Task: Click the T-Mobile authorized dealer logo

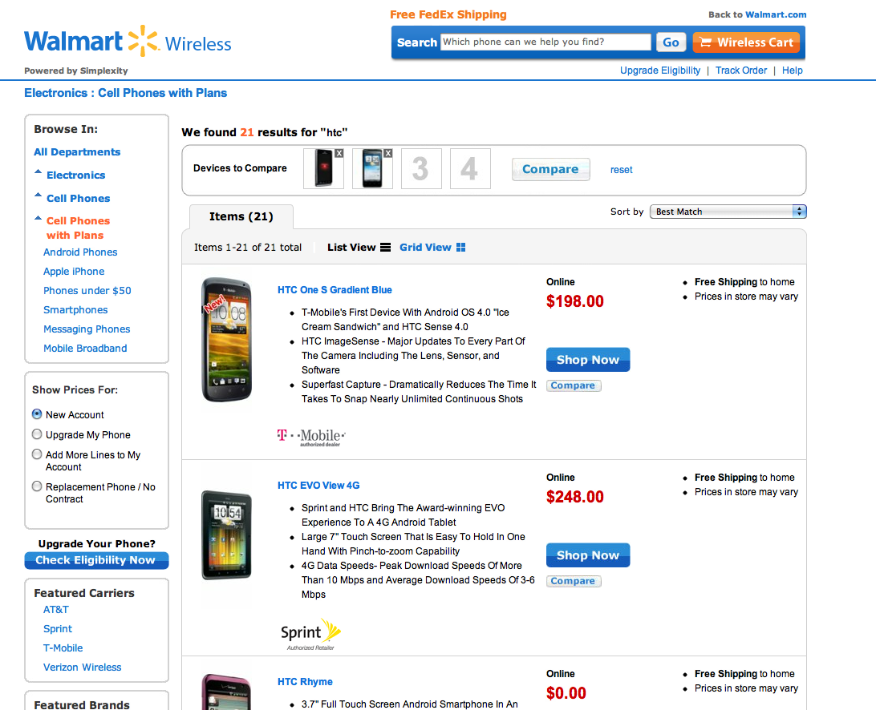Action: coord(311,437)
